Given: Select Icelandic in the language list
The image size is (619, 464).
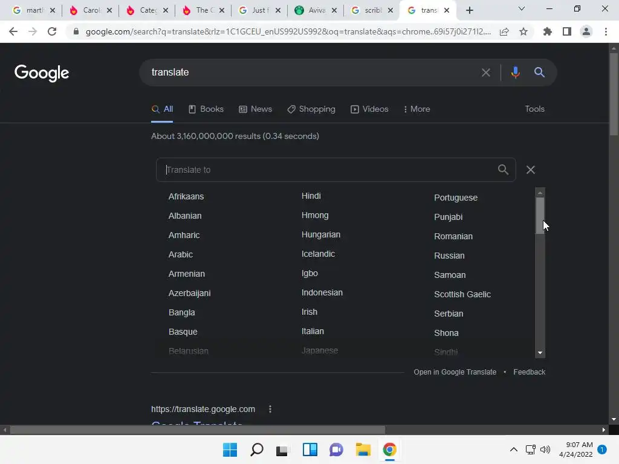Looking at the screenshot, I should [318, 254].
